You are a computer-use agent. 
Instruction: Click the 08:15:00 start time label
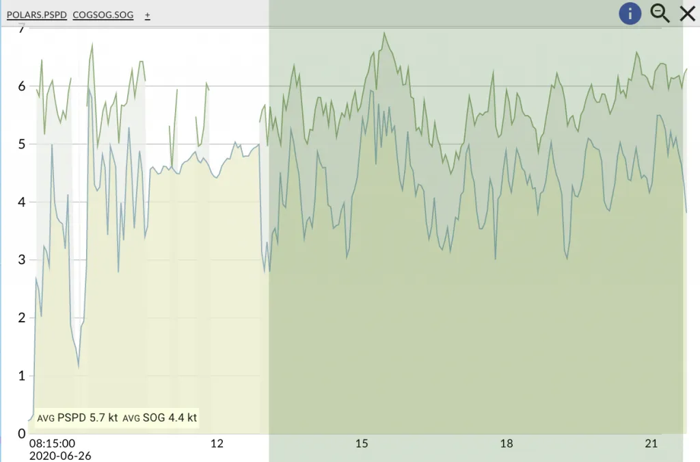tap(52, 444)
